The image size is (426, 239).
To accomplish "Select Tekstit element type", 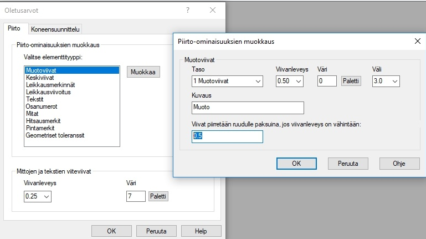I will [35, 99].
